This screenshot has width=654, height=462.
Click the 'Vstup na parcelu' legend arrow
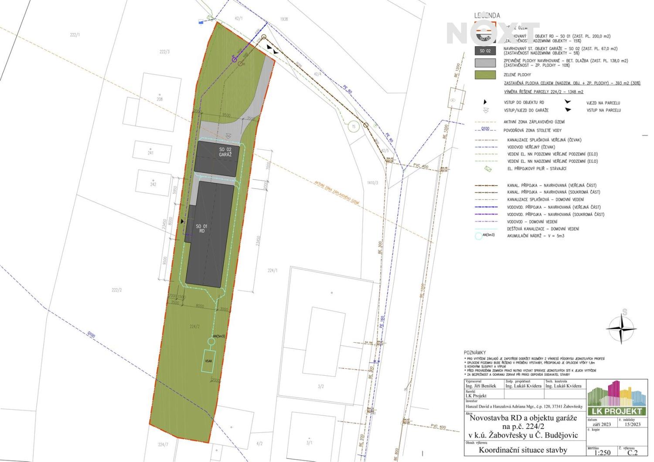[x=567, y=110]
